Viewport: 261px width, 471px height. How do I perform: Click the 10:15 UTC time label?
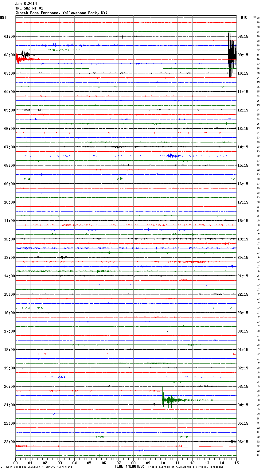point(243,73)
